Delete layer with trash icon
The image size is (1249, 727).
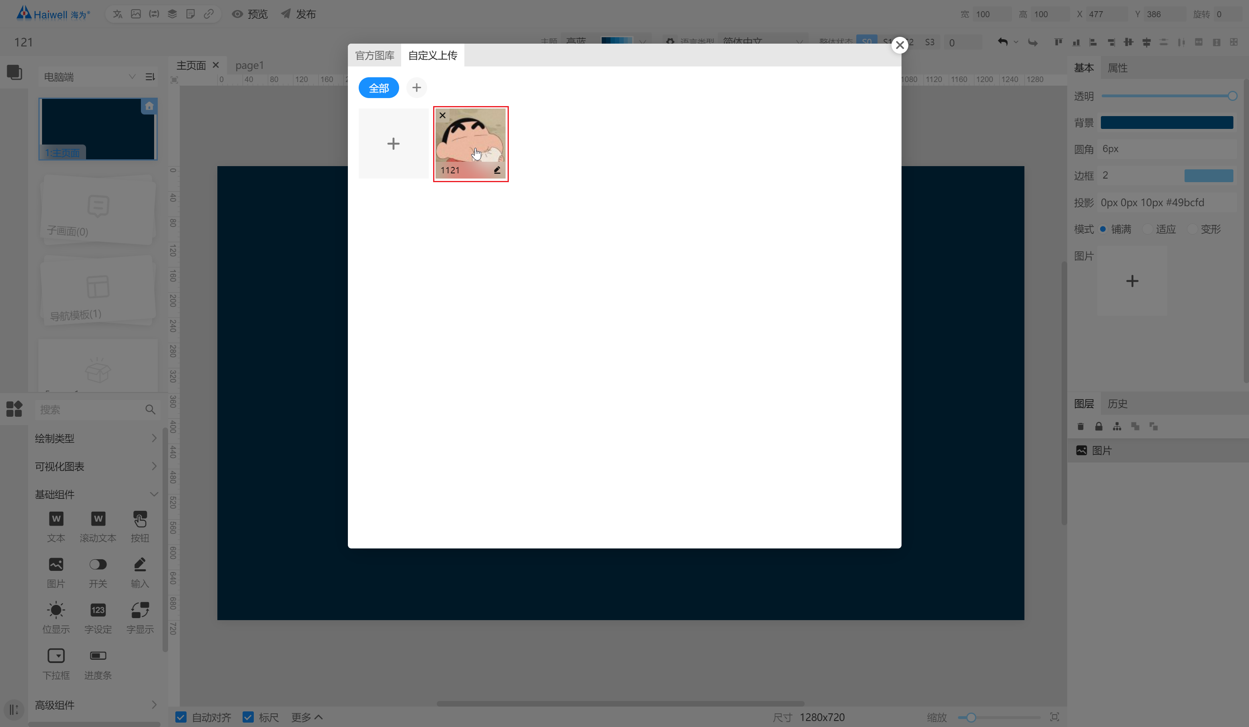[x=1080, y=426]
